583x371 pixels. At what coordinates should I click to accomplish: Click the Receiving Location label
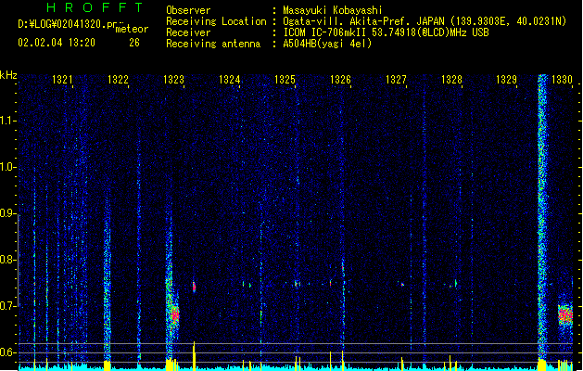coord(216,21)
